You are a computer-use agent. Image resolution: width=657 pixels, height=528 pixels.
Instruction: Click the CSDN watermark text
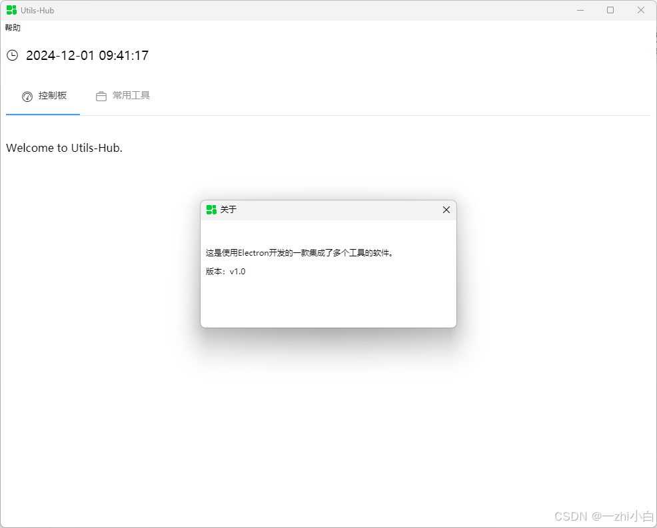click(x=604, y=516)
